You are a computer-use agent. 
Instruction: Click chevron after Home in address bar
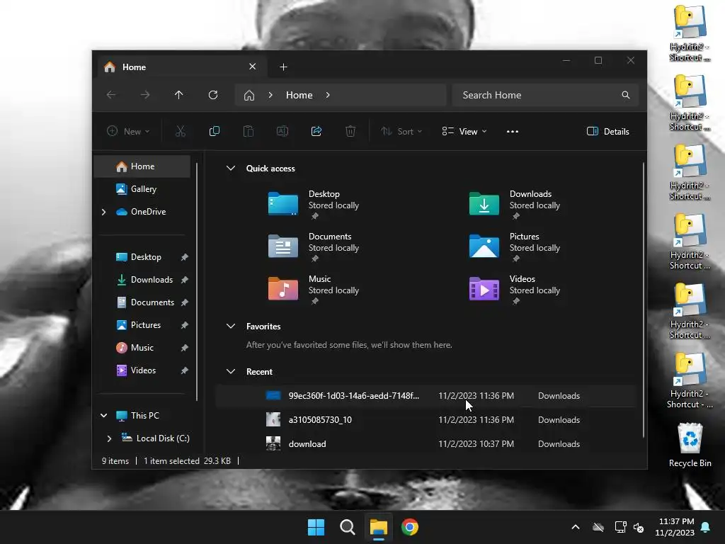tap(328, 96)
